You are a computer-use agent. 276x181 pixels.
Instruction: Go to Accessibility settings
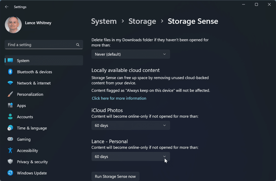(x=27, y=151)
